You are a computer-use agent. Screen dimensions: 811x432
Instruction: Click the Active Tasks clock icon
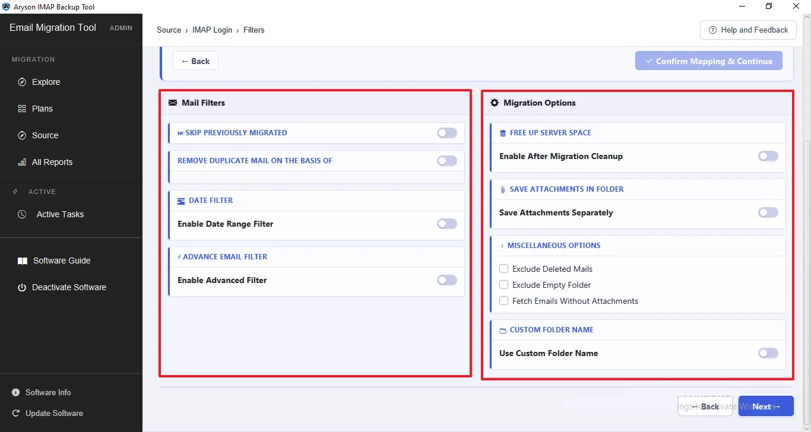click(x=22, y=214)
